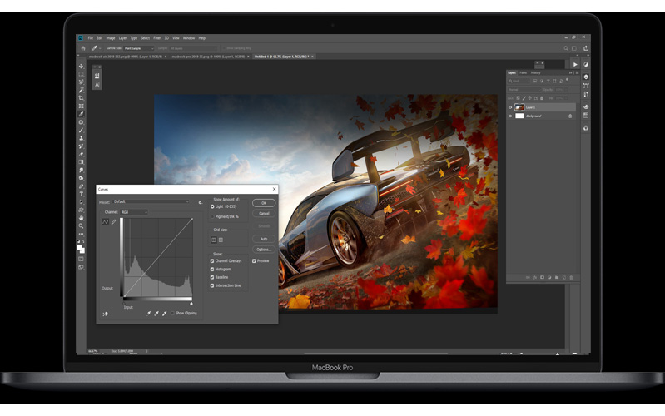This screenshot has width=665, height=416.
Task: Click Cancel in the Curves dialog
Action: tap(263, 213)
